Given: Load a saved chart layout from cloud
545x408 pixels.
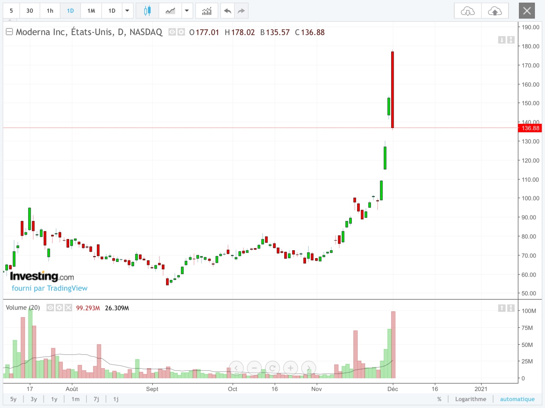Looking at the screenshot, I should (468, 11).
